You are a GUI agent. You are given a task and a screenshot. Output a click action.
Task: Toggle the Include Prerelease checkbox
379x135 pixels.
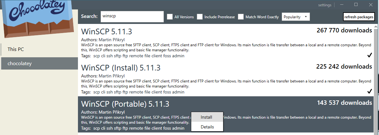click(200, 17)
